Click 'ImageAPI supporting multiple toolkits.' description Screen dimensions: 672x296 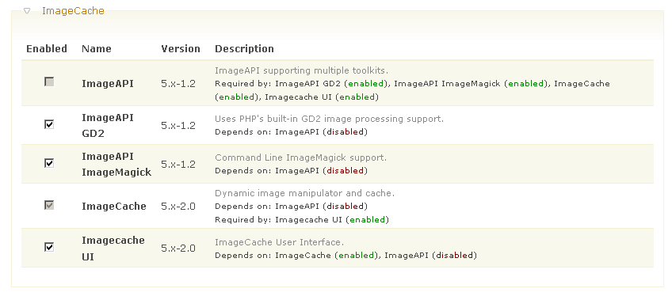coord(302,70)
